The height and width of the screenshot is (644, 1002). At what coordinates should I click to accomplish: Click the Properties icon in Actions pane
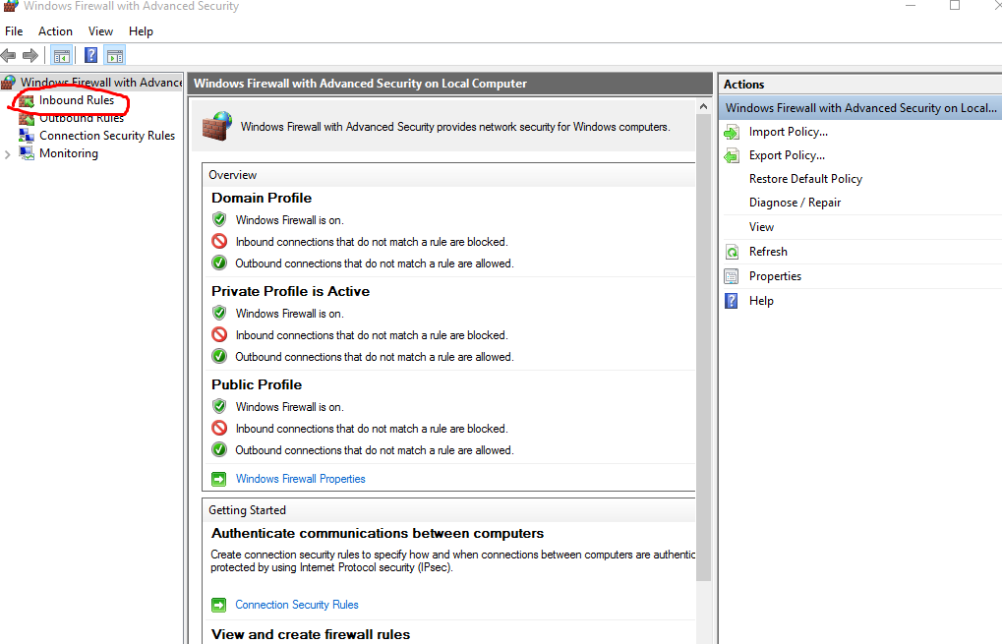pyautogui.click(x=732, y=276)
